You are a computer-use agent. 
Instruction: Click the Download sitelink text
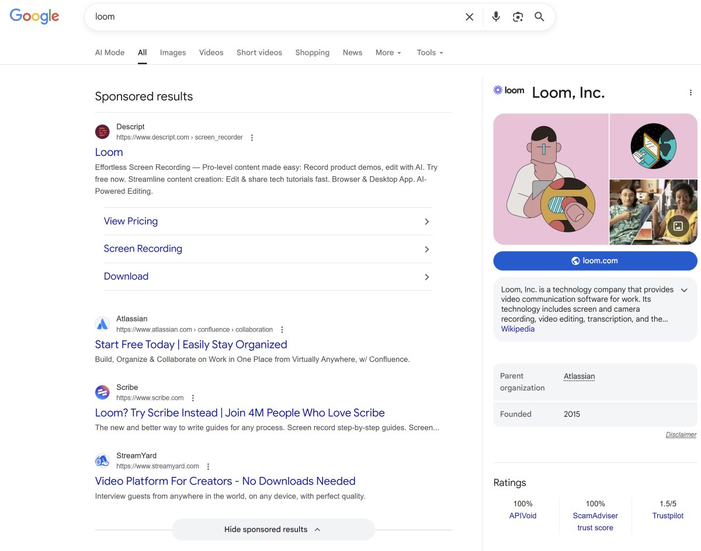[x=126, y=277]
